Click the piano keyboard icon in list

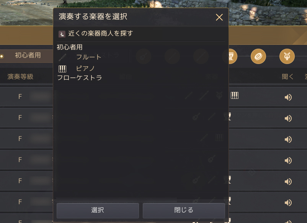tap(62, 69)
